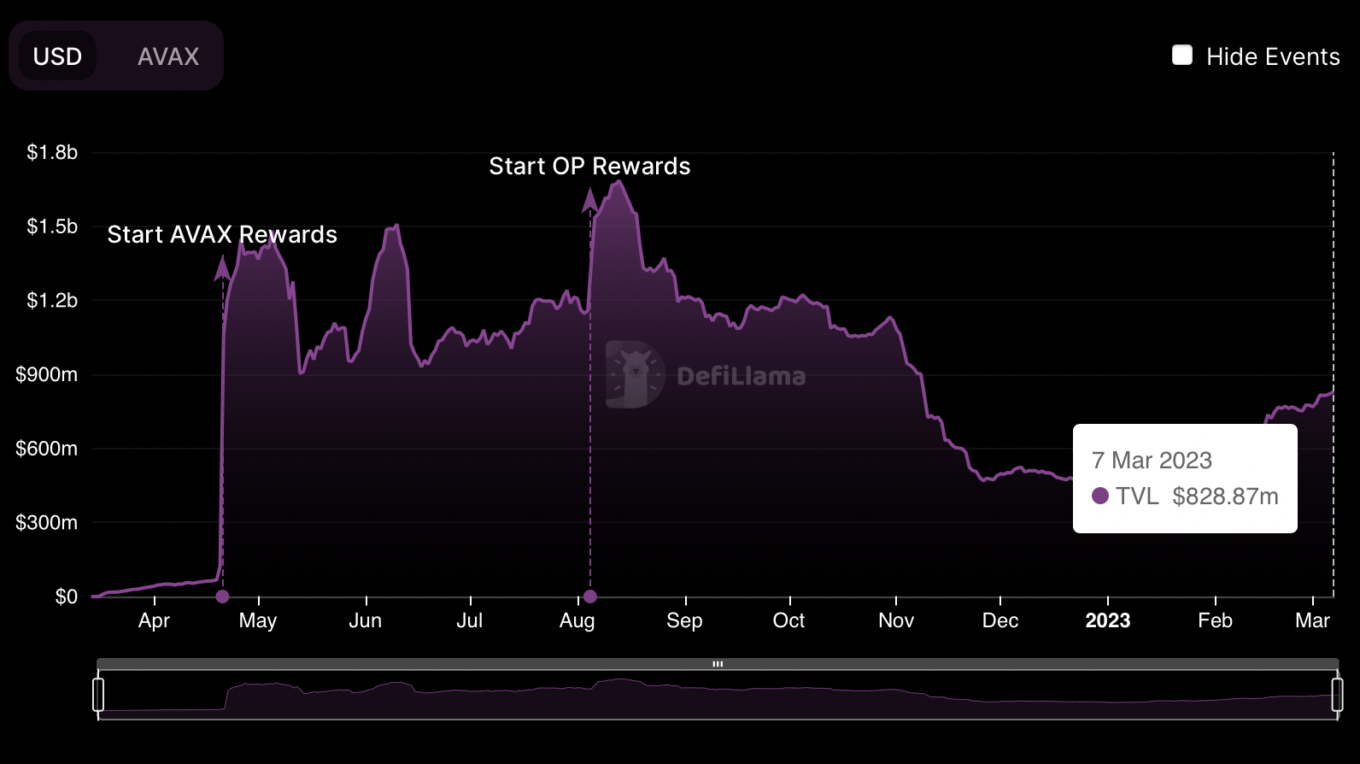Click the DefiLlama watermark text
Screen dimensions: 1360x764
[741, 376]
